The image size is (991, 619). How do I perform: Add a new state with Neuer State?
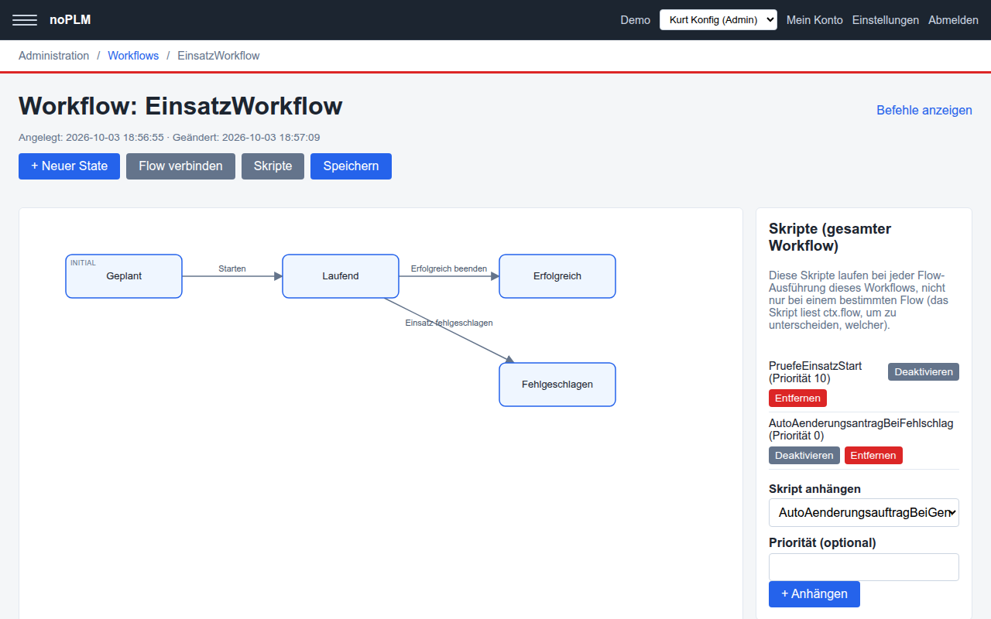(69, 166)
